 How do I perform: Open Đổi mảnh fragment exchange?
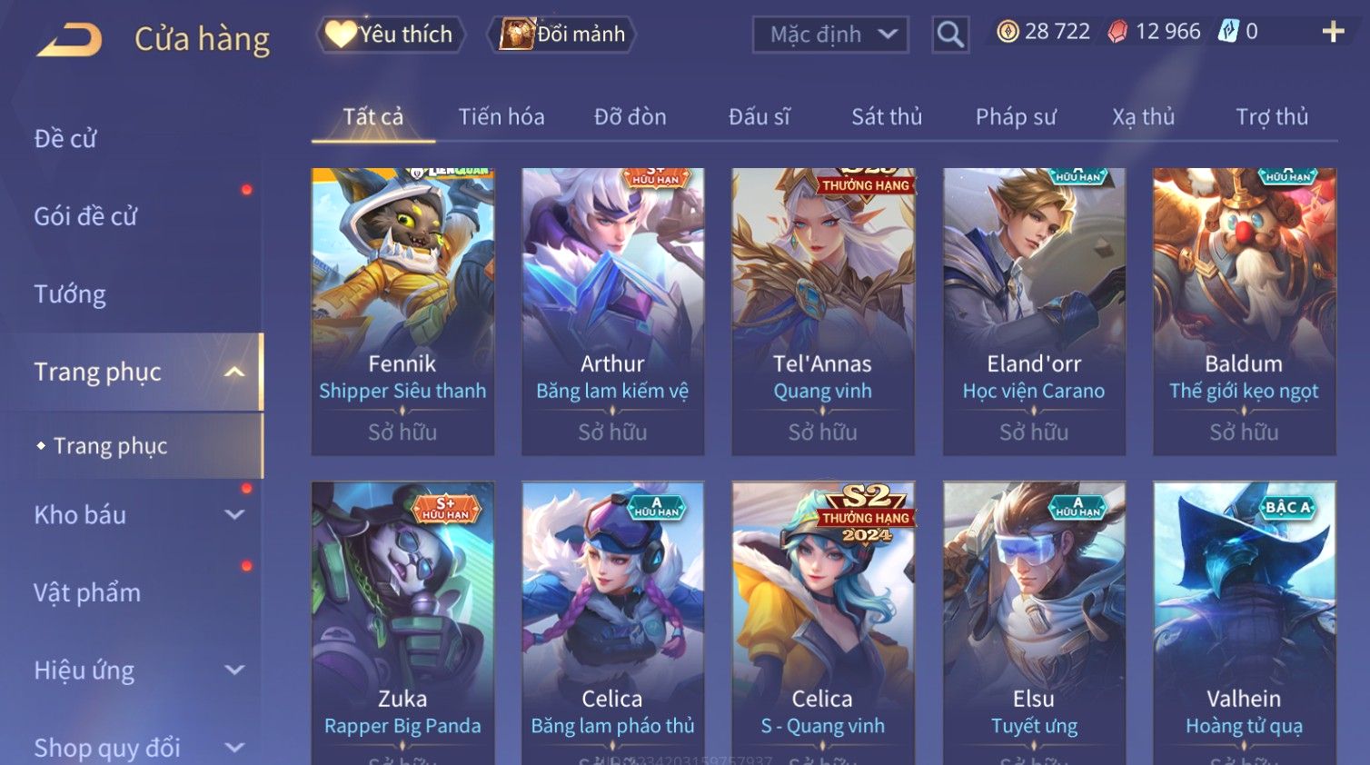pyautogui.click(x=562, y=35)
